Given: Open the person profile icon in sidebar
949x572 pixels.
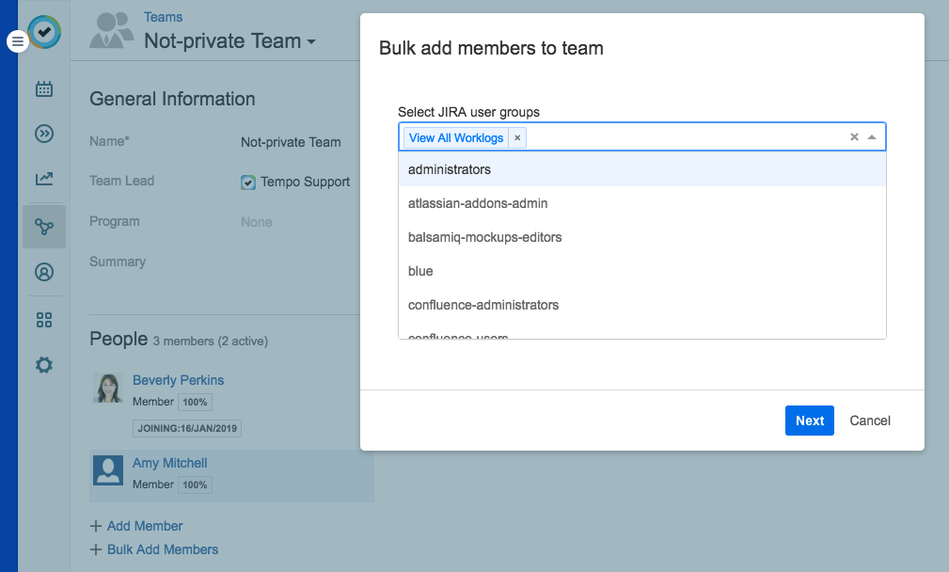Looking at the screenshot, I should [43, 272].
